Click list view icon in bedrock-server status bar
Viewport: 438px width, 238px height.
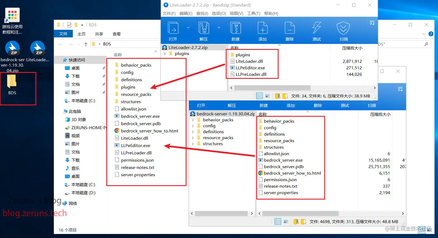click(x=286, y=221)
